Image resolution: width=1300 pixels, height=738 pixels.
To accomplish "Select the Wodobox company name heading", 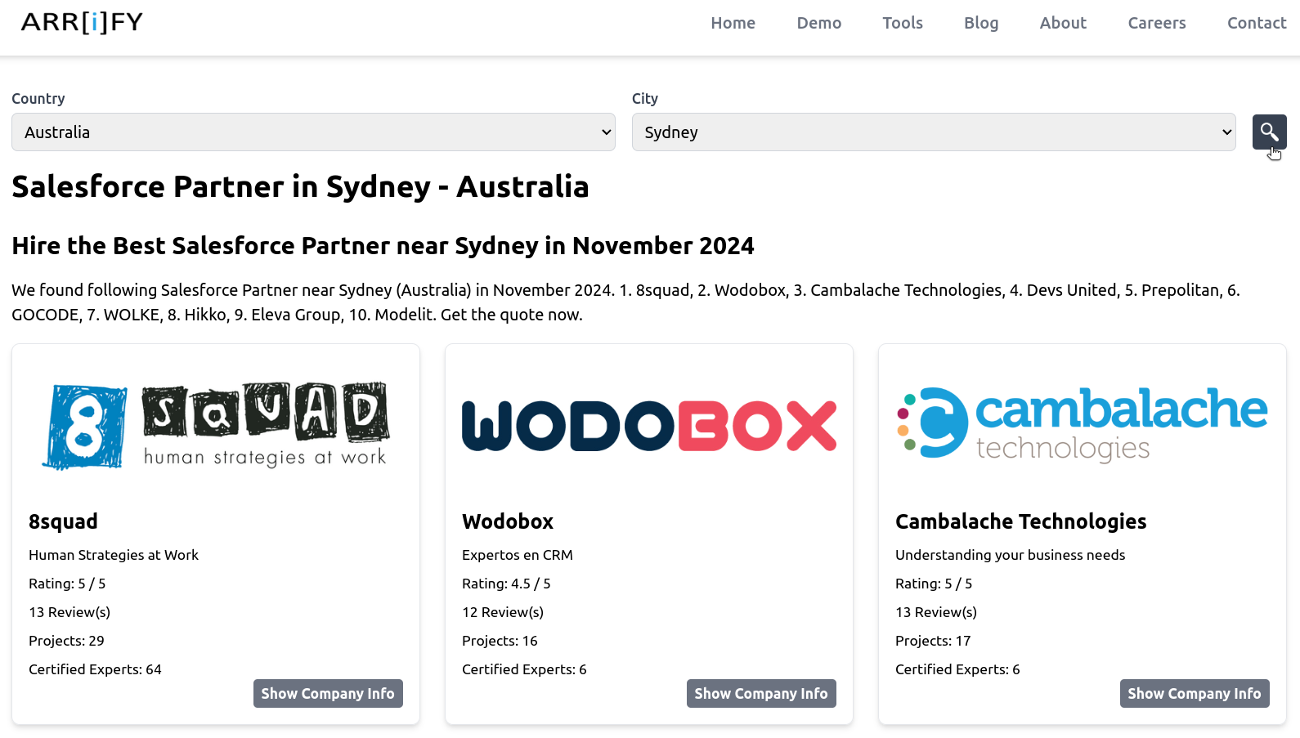I will point(508,521).
